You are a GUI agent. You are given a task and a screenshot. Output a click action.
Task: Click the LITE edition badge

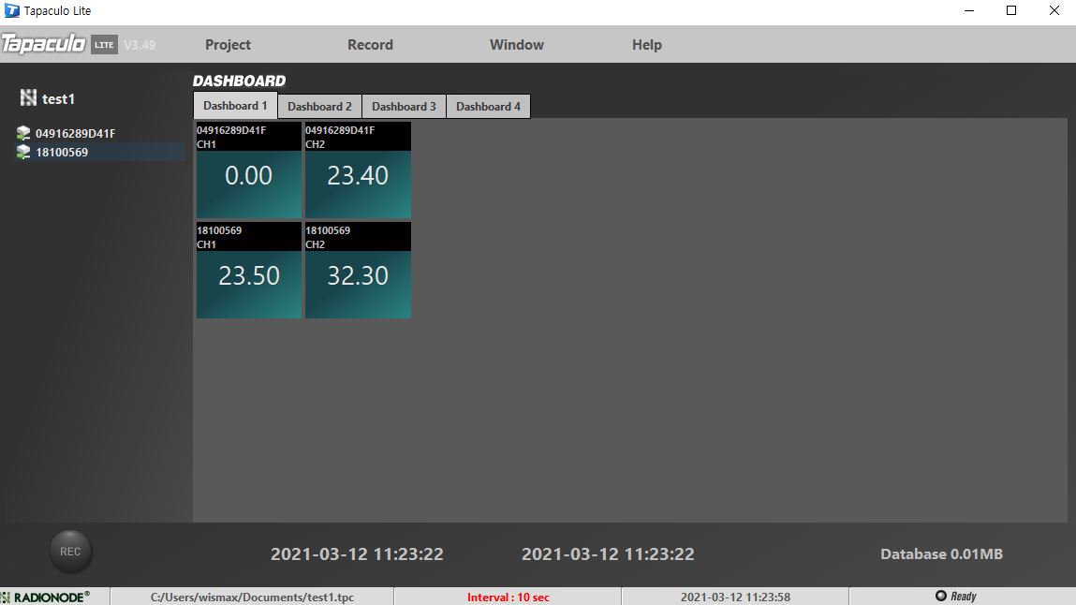click(x=104, y=45)
